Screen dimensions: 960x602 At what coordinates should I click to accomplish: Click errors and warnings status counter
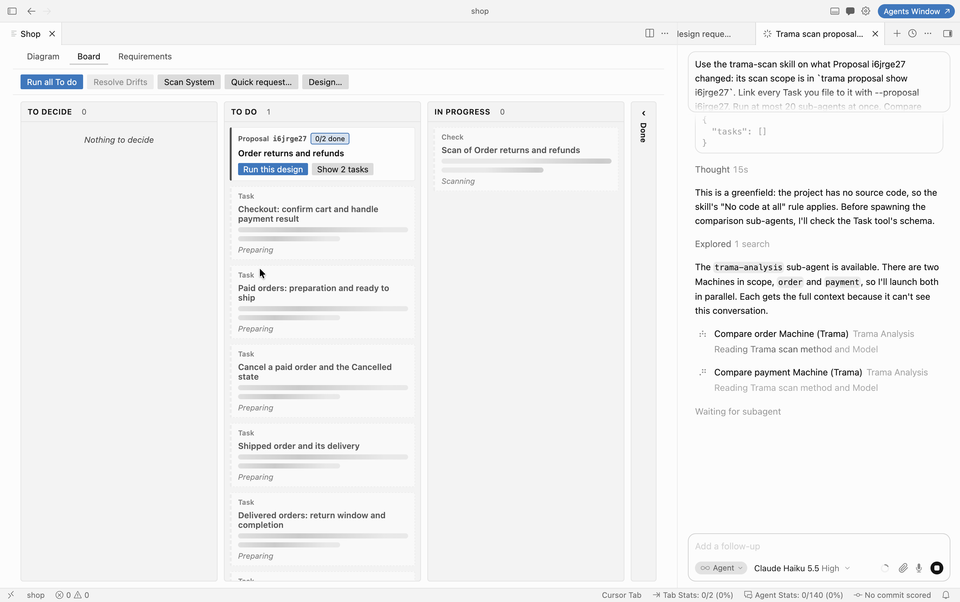pos(73,595)
